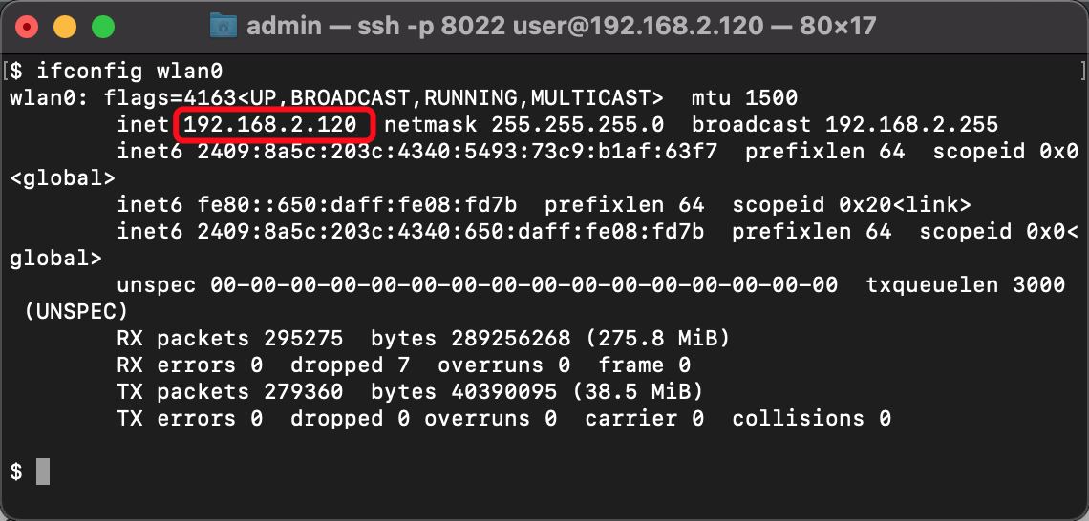This screenshot has width=1089, height=521.
Task: Click the broadcast address 192.168.2.255
Action: click(912, 125)
